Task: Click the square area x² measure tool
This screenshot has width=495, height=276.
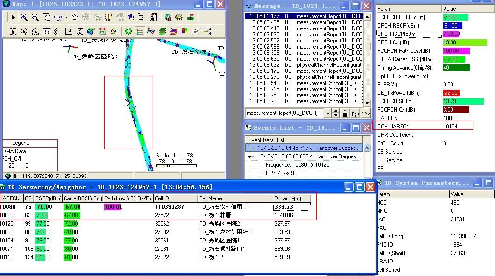Action: [x=69, y=31]
